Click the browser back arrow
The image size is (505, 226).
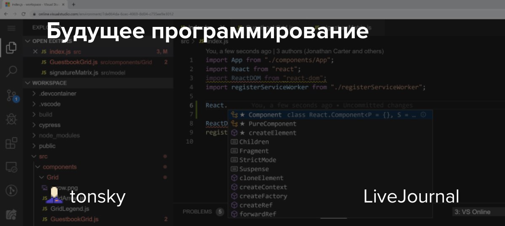point(5,13)
